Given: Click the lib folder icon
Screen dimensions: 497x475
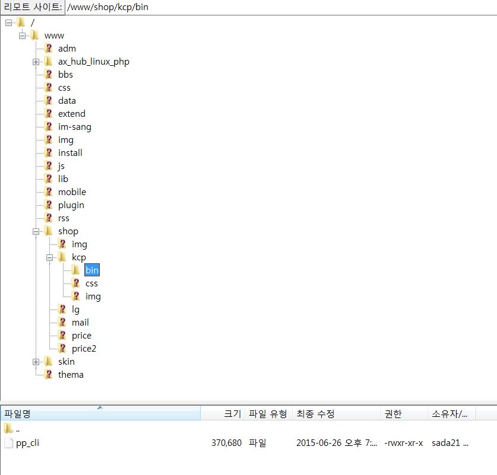Looking at the screenshot, I should (49, 179).
